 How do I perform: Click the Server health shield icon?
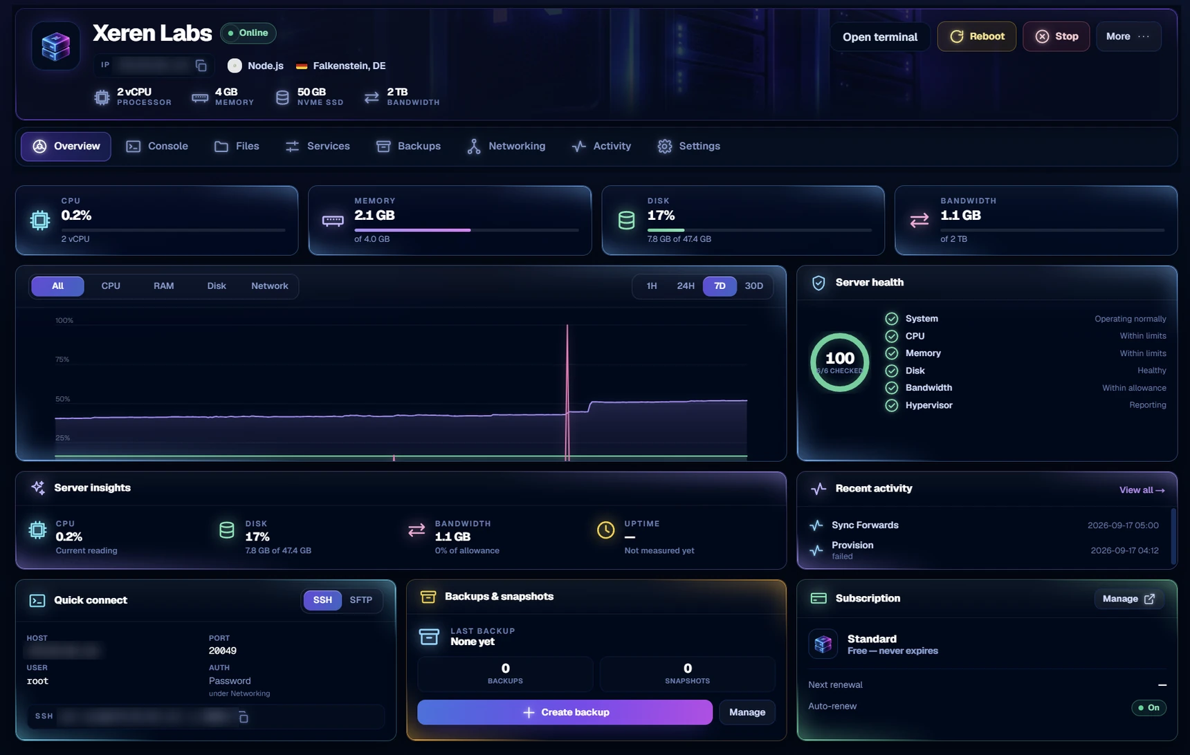(818, 283)
